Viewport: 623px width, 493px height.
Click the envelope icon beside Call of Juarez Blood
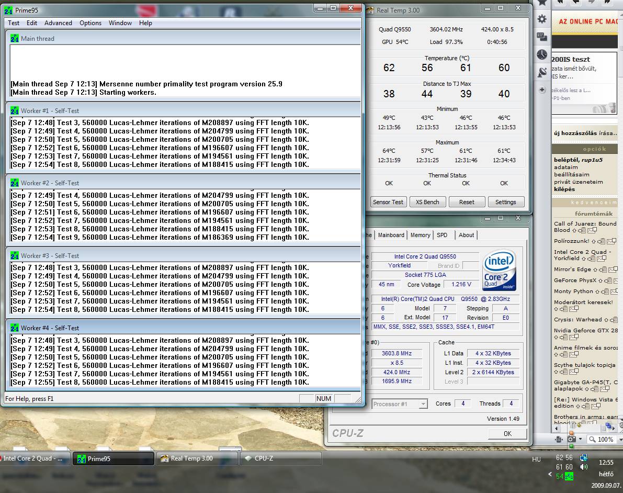592,230
